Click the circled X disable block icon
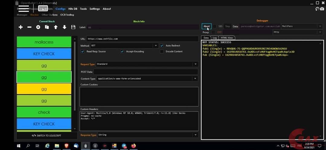This screenshot has height=150, width=326. pyautogui.click(x=38, y=27)
